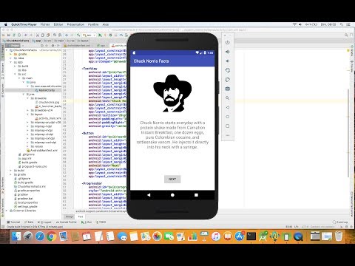The height and width of the screenshot is (266, 355).
Task: Open Safari from the Dock
Action: coord(40,236)
